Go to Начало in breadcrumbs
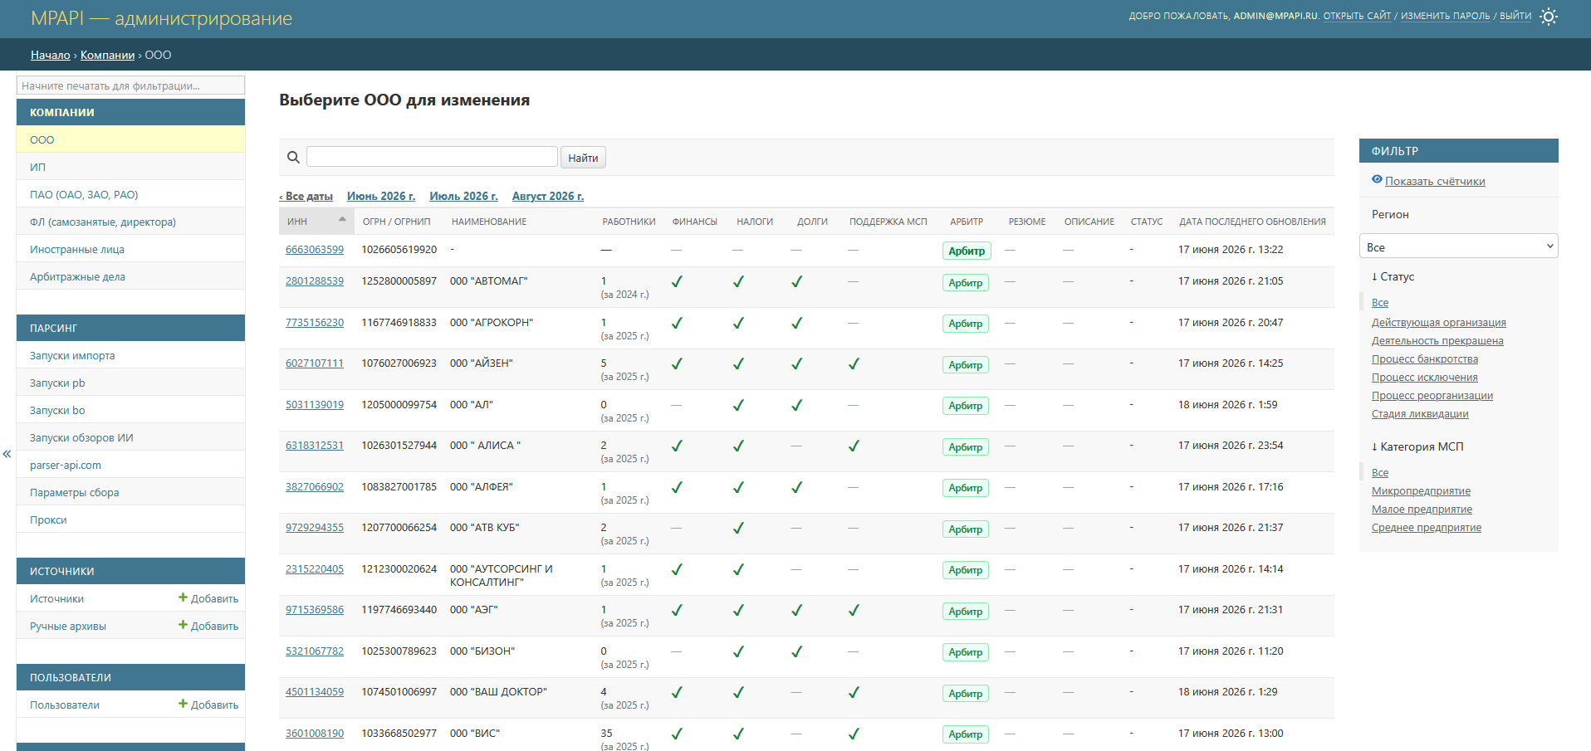 coord(51,55)
